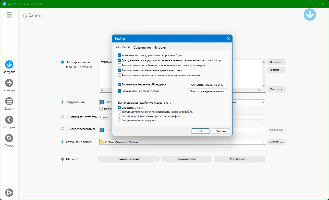Screen dimensions: 329x200
Task: Click Очистить недавние папки button
Action: click(x=207, y=91)
